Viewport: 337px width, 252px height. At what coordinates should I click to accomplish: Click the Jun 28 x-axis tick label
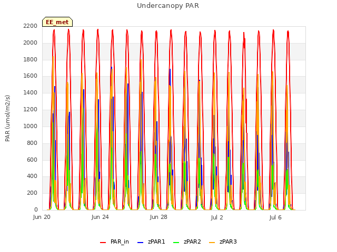click(x=158, y=217)
